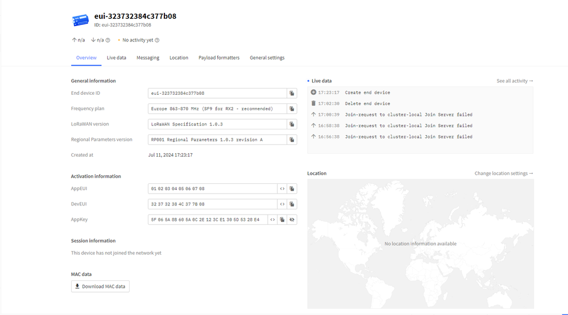
Task: Switch to the Live data tab
Action: coord(117,58)
